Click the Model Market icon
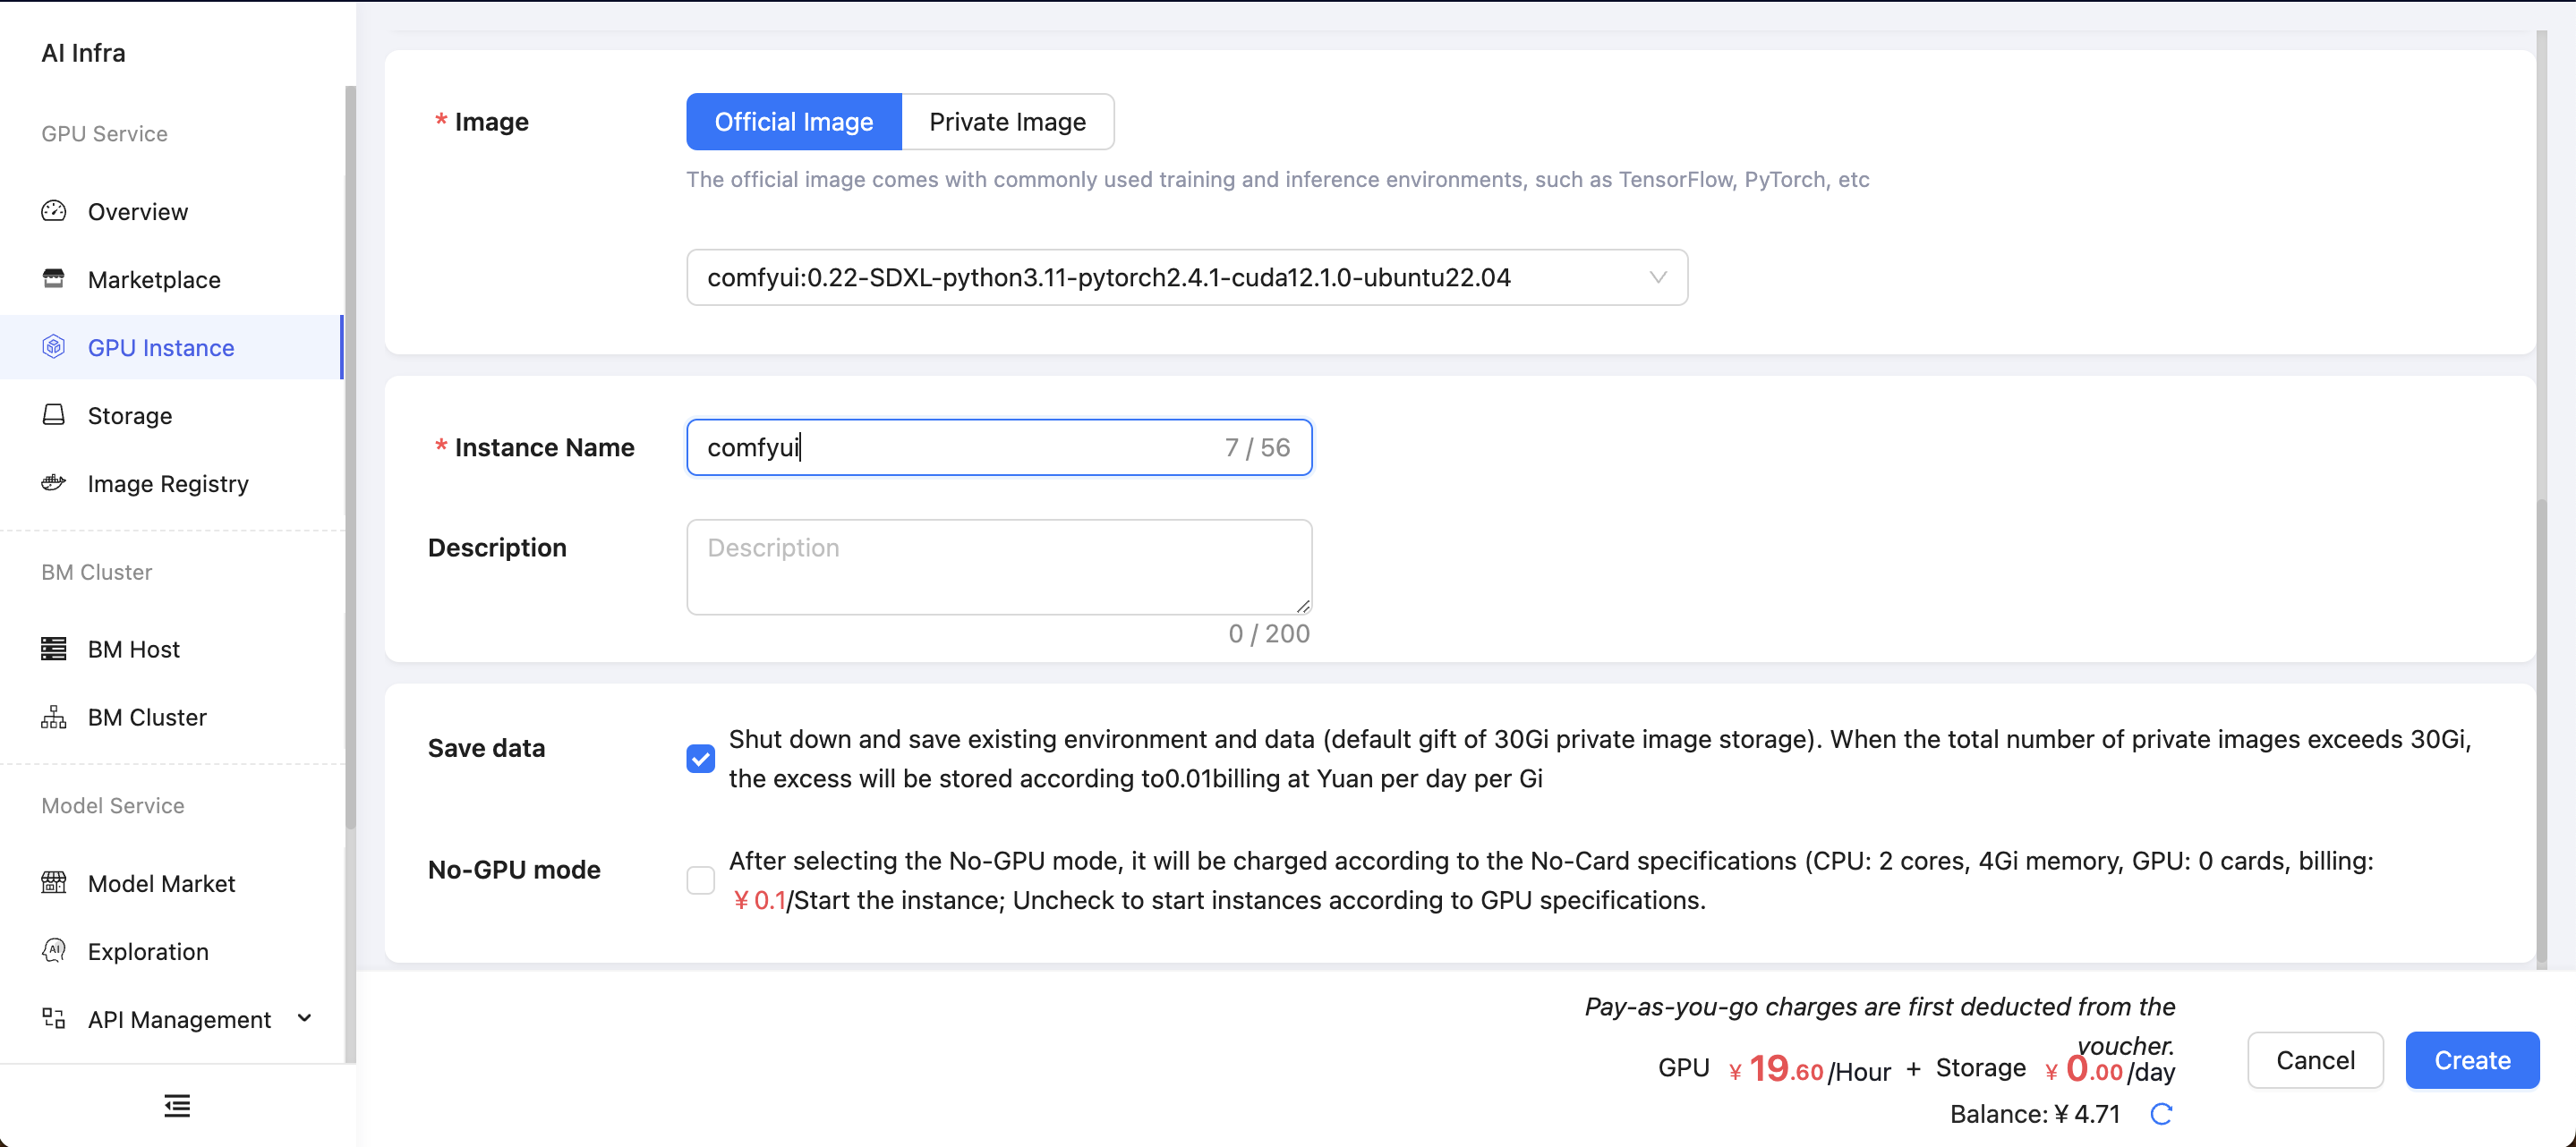The width and height of the screenshot is (2576, 1147). tap(54, 883)
